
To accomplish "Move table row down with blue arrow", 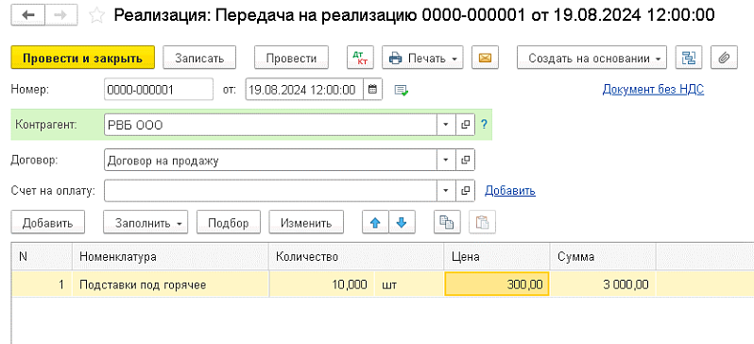I will point(402,222).
